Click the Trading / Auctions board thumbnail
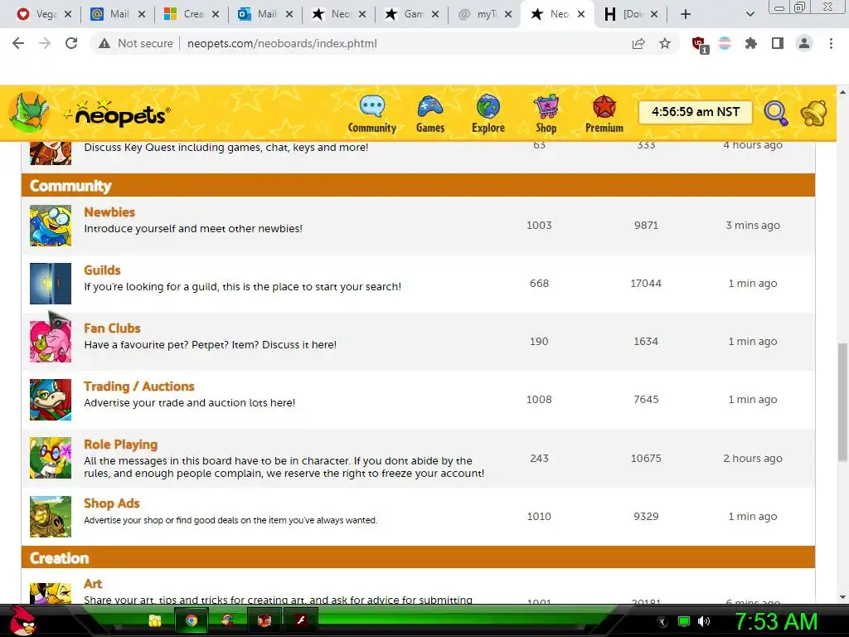This screenshot has height=637, width=849. point(51,400)
